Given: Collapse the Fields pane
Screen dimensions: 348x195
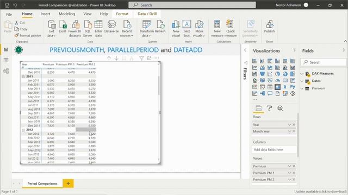Looking at the screenshot, I should [x=344, y=50].
